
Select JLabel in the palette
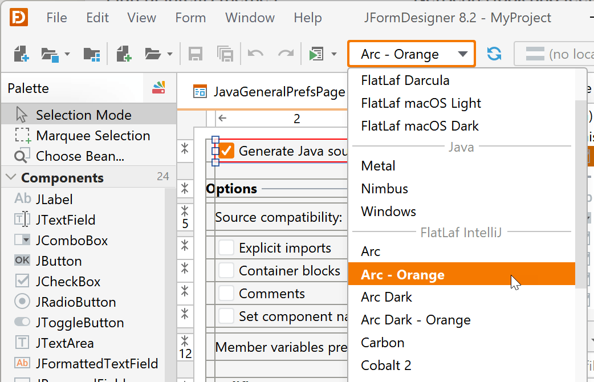pyautogui.click(x=83, y=199)
